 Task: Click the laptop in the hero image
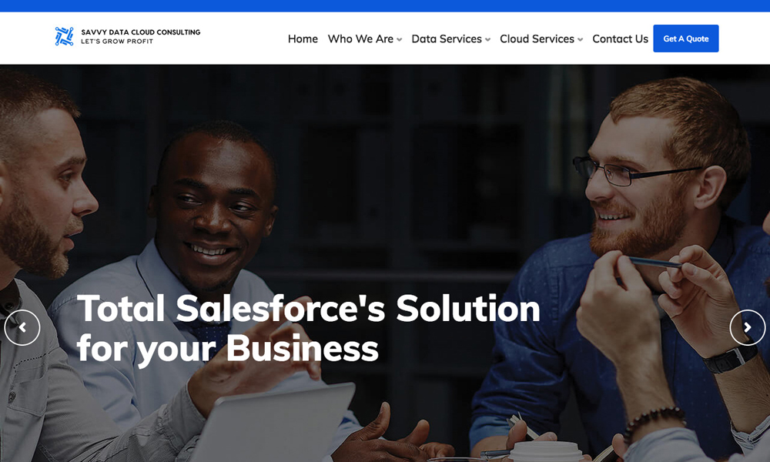(x=275, y=422)
